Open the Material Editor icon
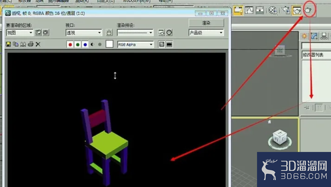The height and width of the screenshot is (187, 331). click(273, 10)
